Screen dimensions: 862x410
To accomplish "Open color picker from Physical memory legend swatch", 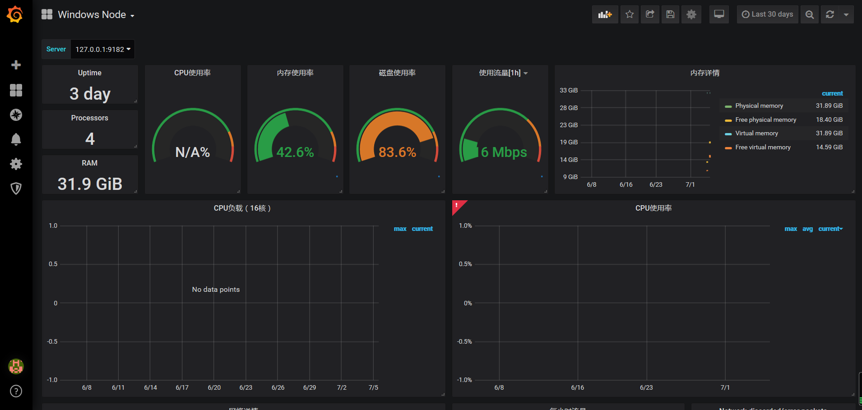I will pos(728,105).
